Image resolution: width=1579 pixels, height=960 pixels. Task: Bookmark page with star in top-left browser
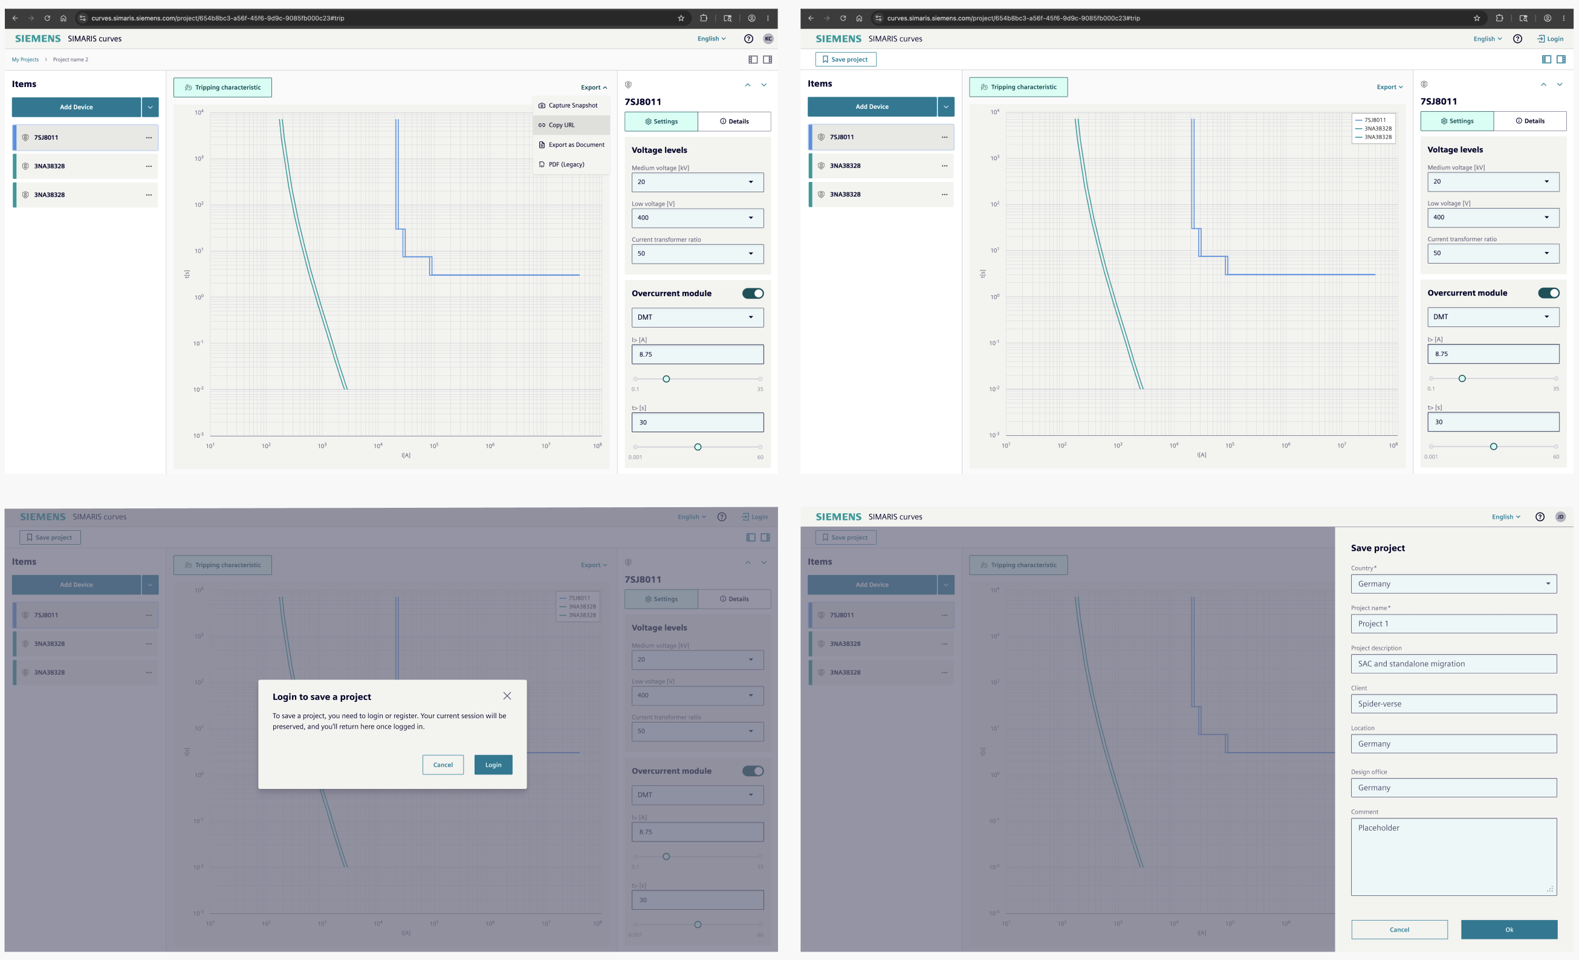tap(681, 18)
